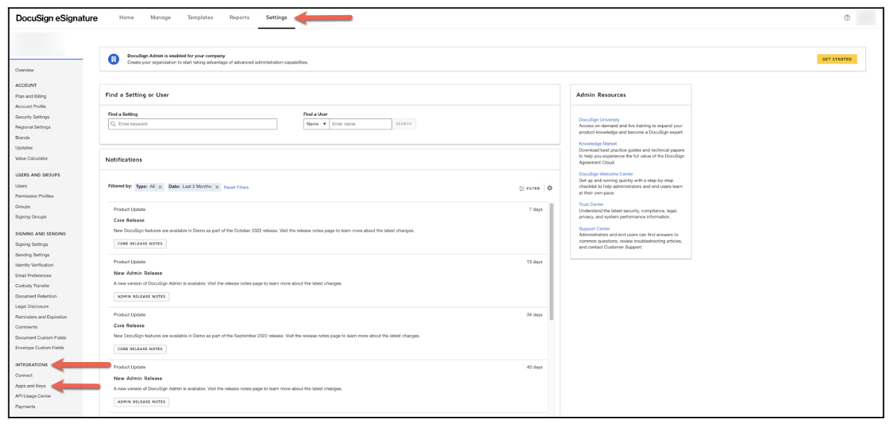Click the first CORE RELEASE NOTES button
Screen dimensions: 892x427
pos(140,243)
